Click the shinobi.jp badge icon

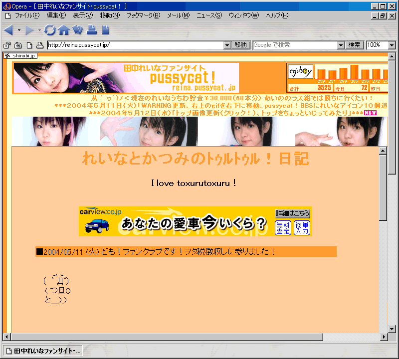tap(20, 56)
